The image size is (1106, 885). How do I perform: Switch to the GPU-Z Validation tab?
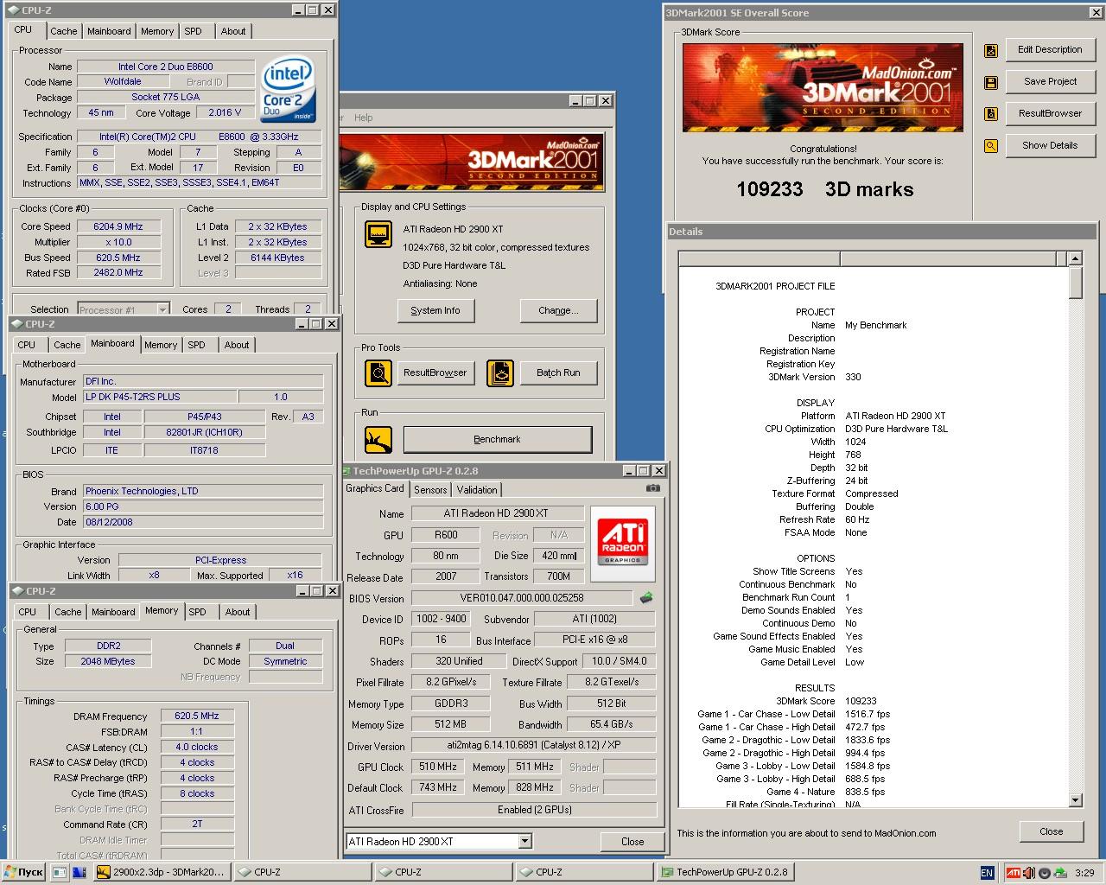pos(477,490)
